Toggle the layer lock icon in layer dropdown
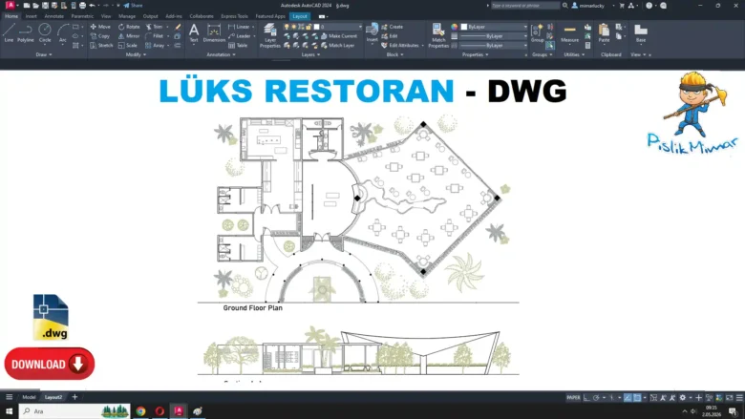This screenshot has height=419, width=745. (x=309, y=27)
